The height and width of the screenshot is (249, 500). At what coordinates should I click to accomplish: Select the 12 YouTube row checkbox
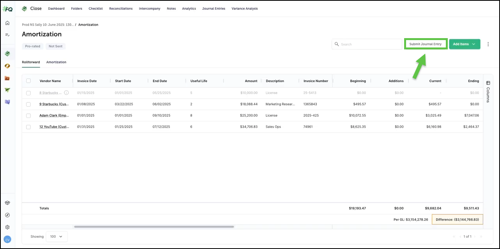point(28,127)
